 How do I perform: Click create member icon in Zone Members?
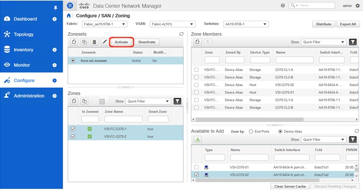pyautogui.click(x=197, y=42)
